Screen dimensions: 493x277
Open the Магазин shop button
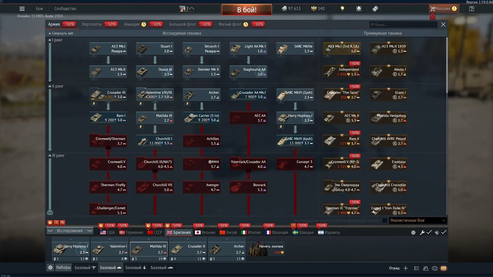point(443,9)
